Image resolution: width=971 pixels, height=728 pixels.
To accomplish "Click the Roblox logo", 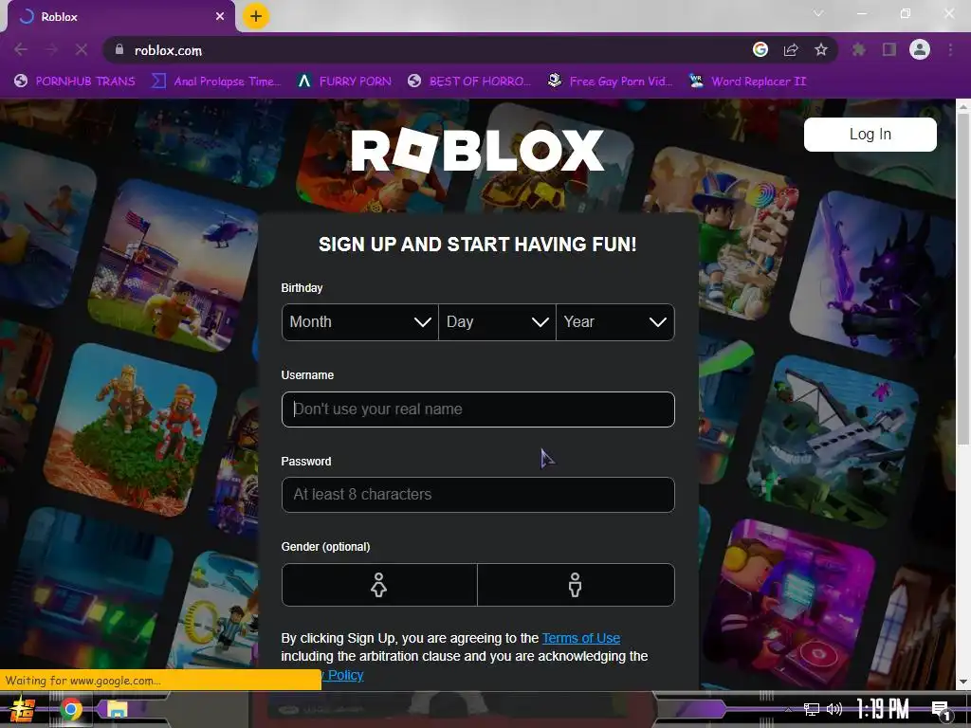I will point(478,150).
